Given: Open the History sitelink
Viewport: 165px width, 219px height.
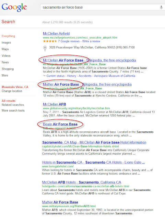Looking at the screenshot, I should click(x=71, y=76).
